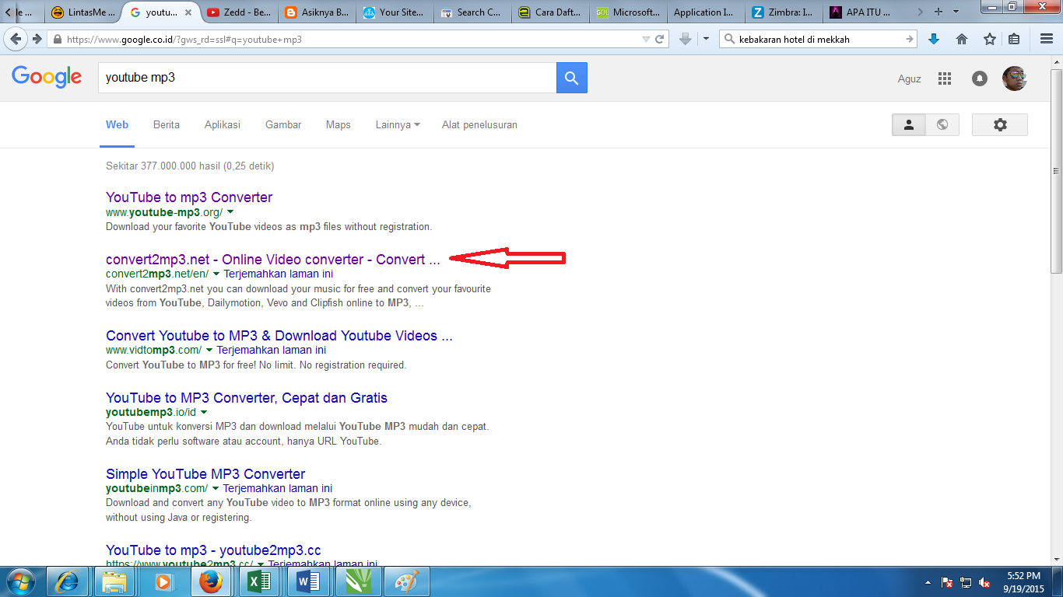This screenshot has height=597, width=1063.
Task: Open YouTube to MP3 Converter, Cepat dan Gratis
Action: (x=247, y=398)
